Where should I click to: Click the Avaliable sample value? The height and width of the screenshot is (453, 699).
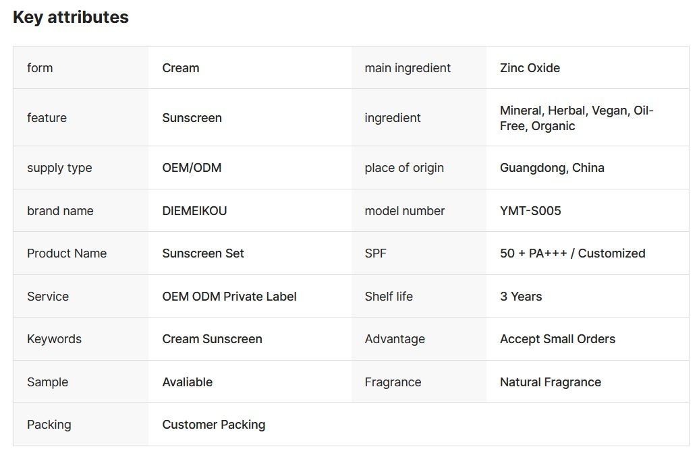point(187,382)
